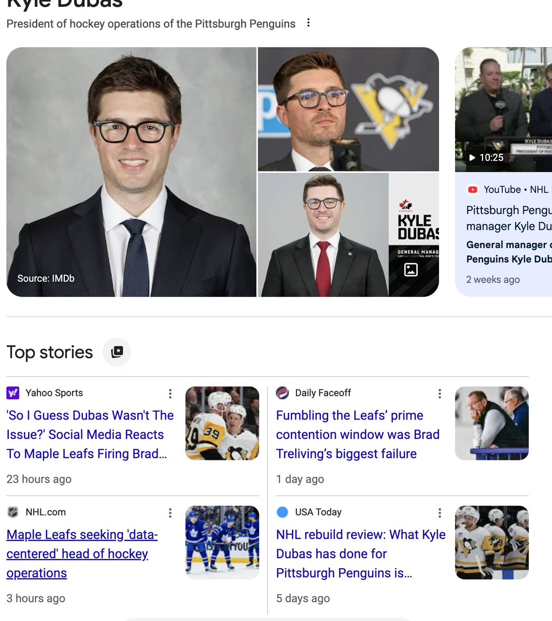Open the NHL.com Maple Leafs players thumbnail
Viewport: 552px width, 621px height.
pos(222,543)
